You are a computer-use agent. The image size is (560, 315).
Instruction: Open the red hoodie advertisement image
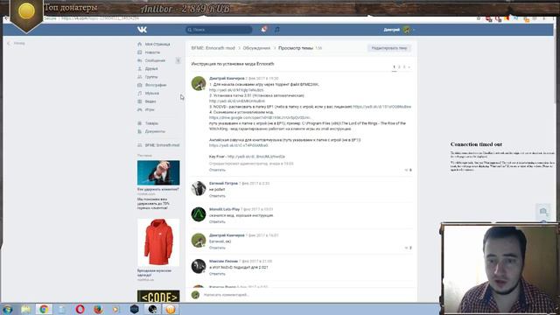point(158,242)
